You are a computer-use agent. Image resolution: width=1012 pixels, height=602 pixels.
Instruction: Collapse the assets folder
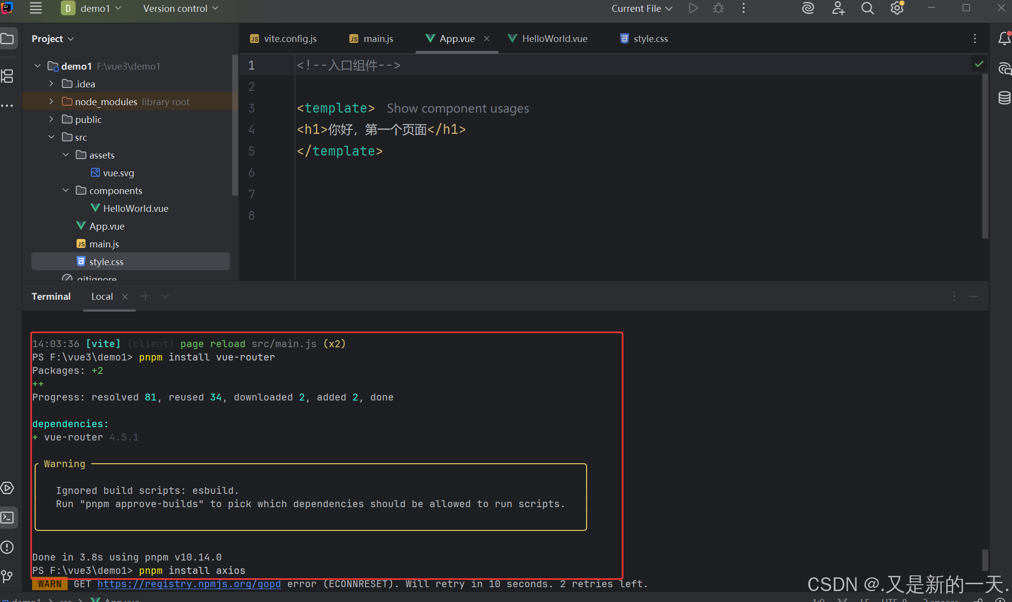click(x=66, y=155)
